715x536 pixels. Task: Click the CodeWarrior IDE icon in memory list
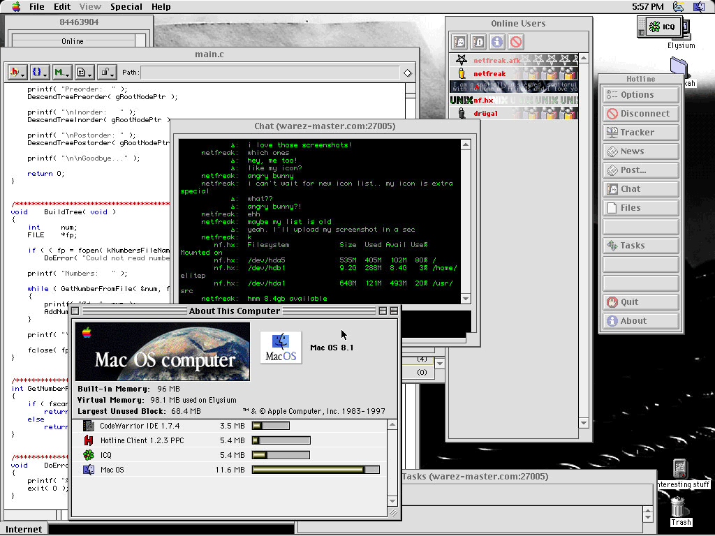point(89,426)
